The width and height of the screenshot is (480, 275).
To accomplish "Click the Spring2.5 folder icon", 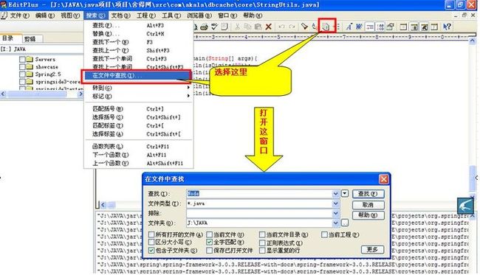I will pos(30,74).
